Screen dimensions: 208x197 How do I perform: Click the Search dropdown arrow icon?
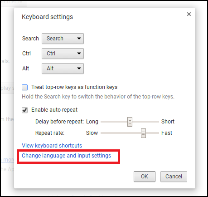(79, 39)
